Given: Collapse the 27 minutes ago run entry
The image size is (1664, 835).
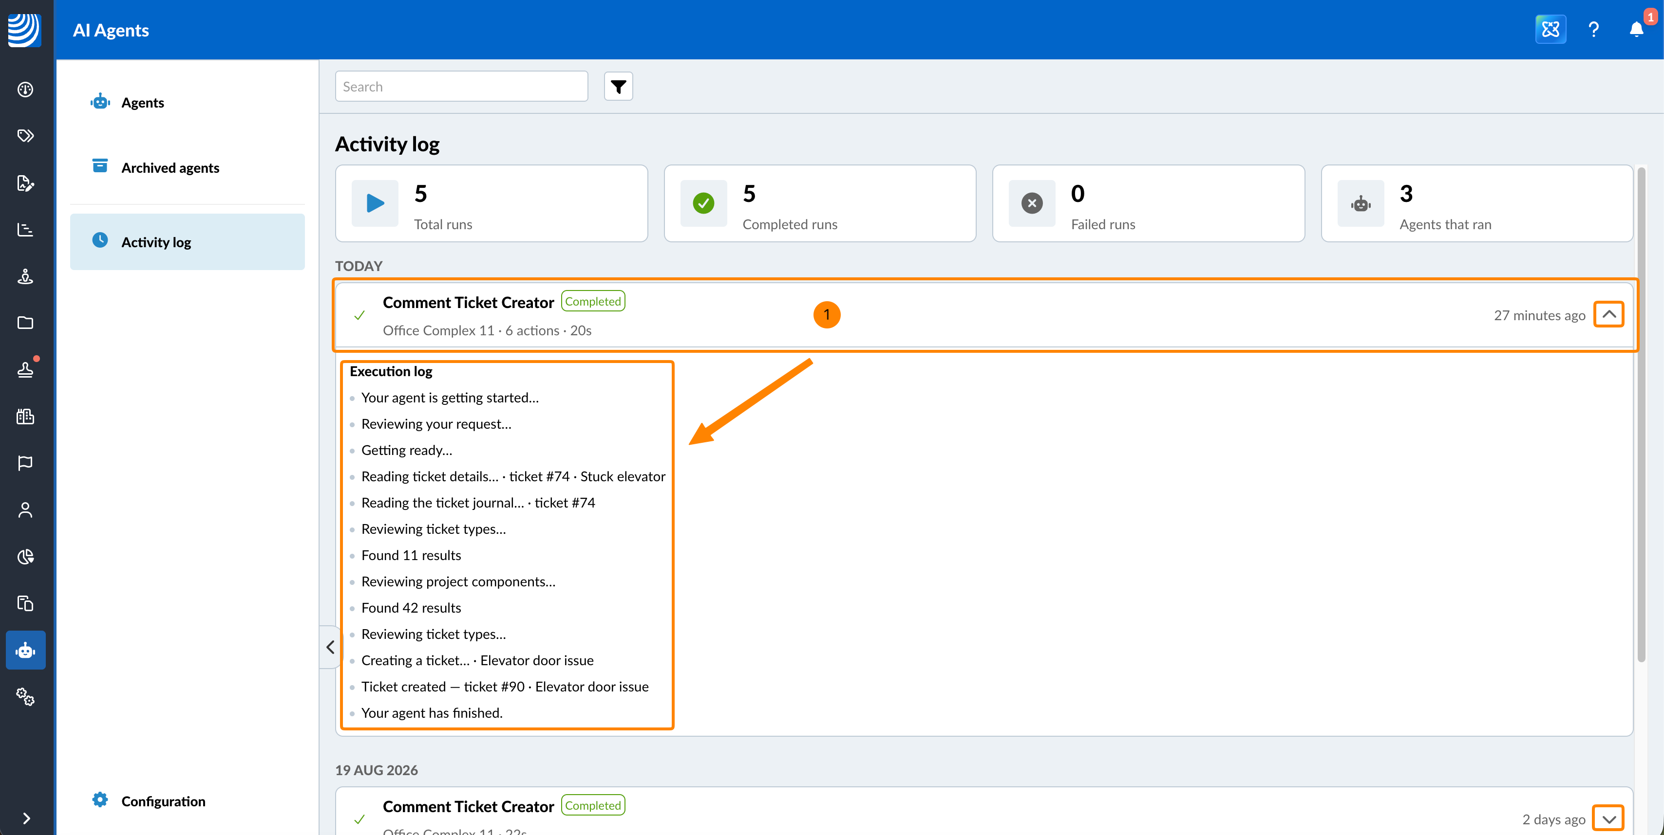Looking at the screenshot, I should (x=1609, y=315).
